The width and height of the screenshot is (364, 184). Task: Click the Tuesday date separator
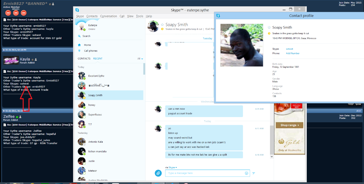click(208, 38)
